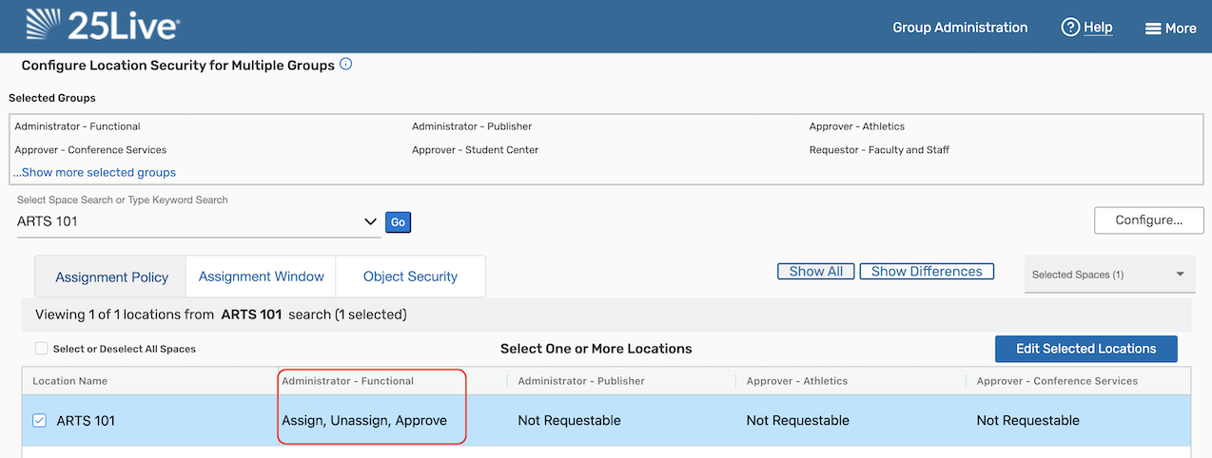
Task: Open the More hamburger menu icon
Action: point(1152,29)
